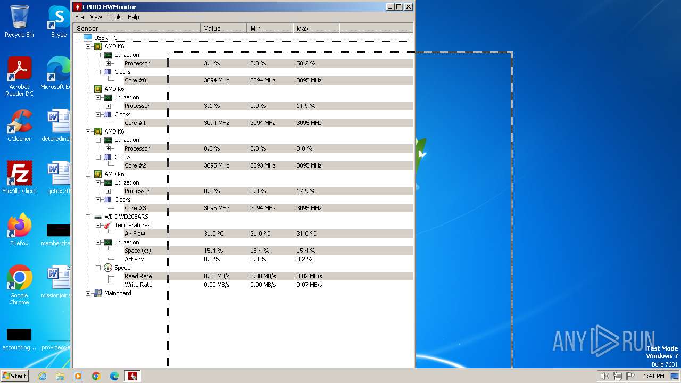Select the Acrobat Reader DC desktop icon
This screenshot has width=681, height=383.
[19, 77]
